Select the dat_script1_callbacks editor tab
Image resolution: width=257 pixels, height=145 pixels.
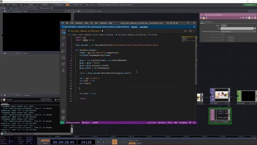86,31
